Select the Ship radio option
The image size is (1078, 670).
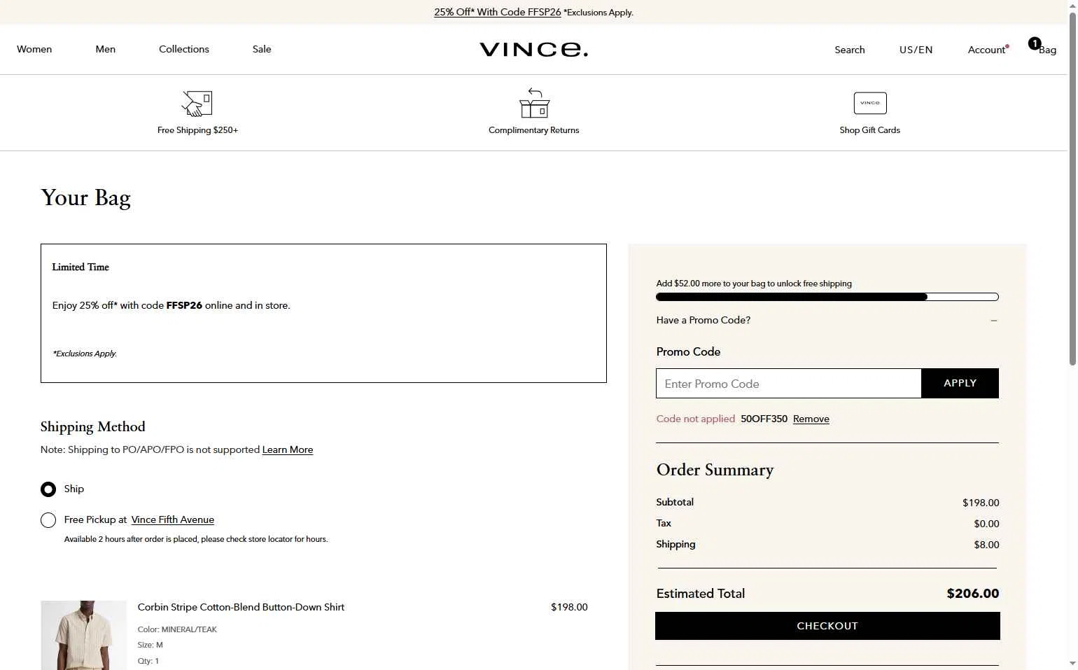pyautogui.click(x=48, y=489)
